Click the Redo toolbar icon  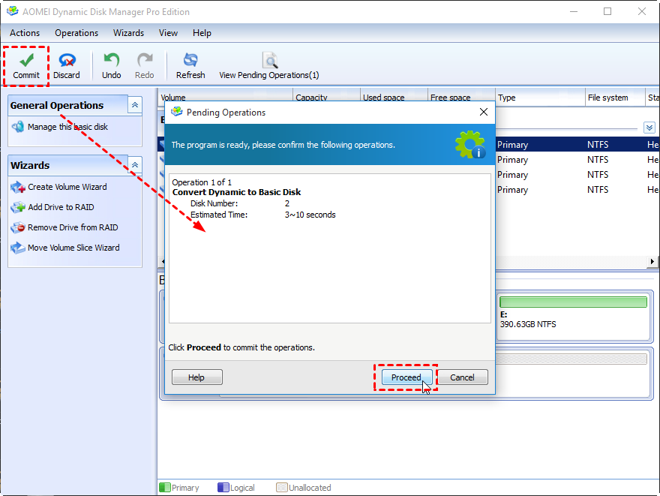[x=144, y=60]
